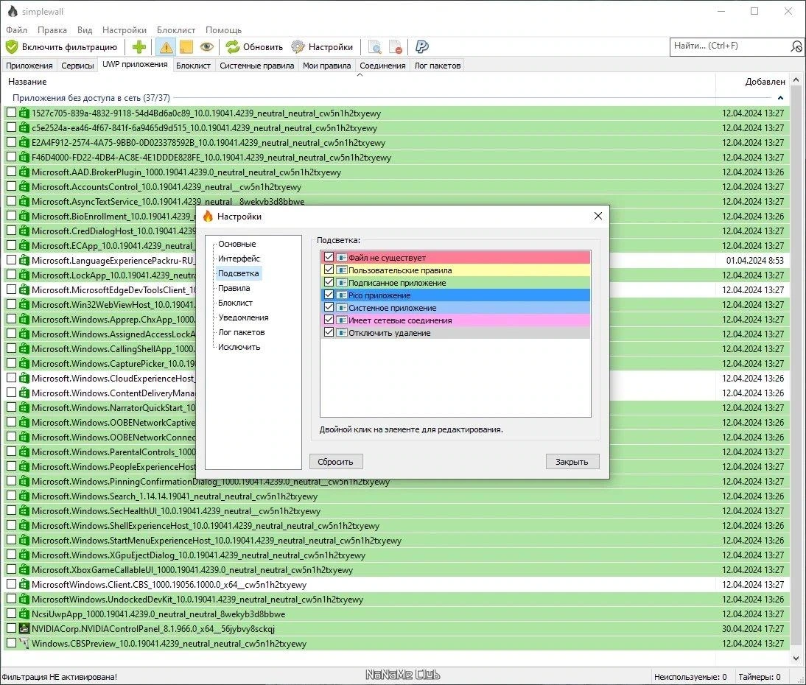Check the Microsoft.AccountsControl app checkbox
The width and height of the screenshot is (806, 685).
click(11, 186)
